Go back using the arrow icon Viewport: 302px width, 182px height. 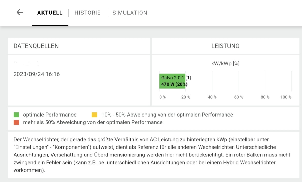[x=20, y=13]
